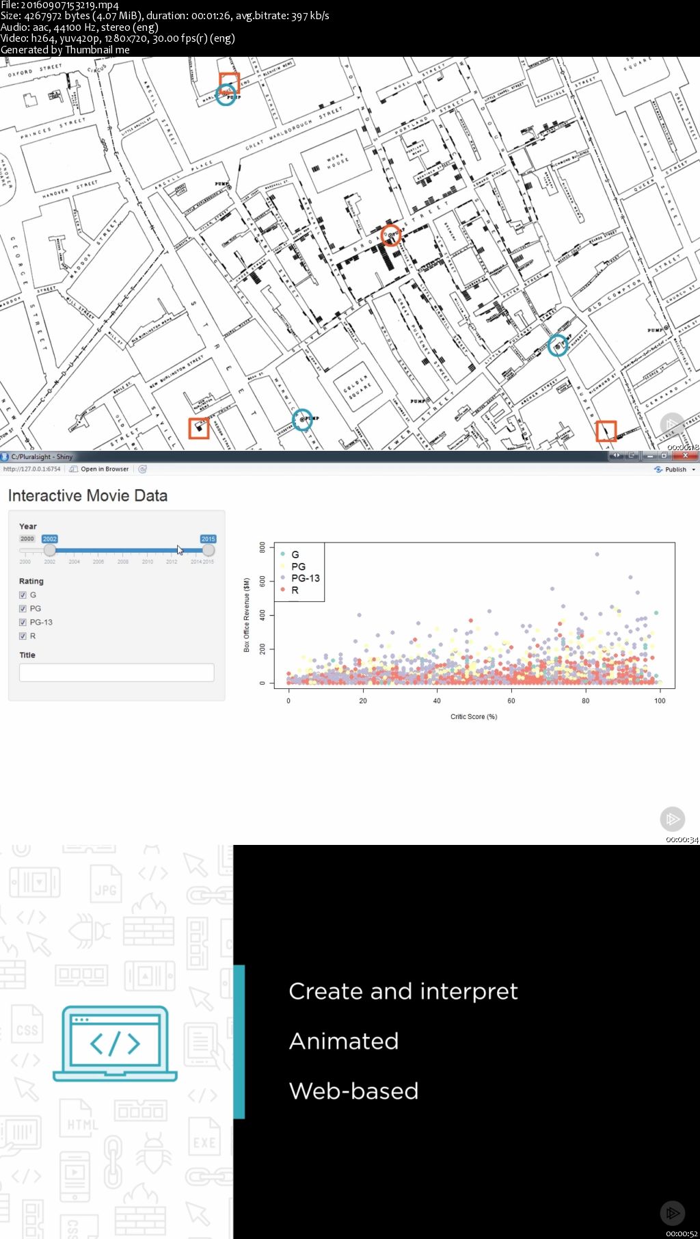This screenshot has height=1239, width=700.
Task: Click the 2008 tick on the Year slider
Action: pos(123,562)
